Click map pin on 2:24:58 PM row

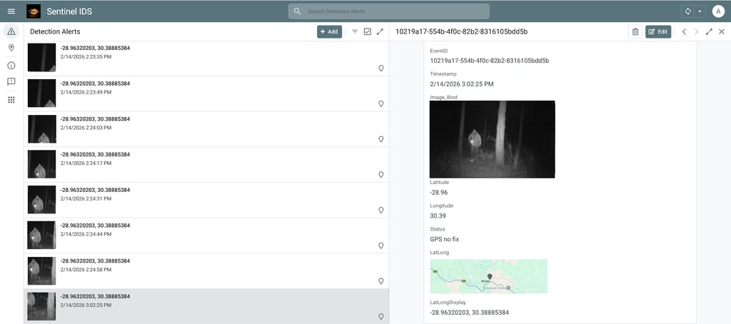point(381,280)
